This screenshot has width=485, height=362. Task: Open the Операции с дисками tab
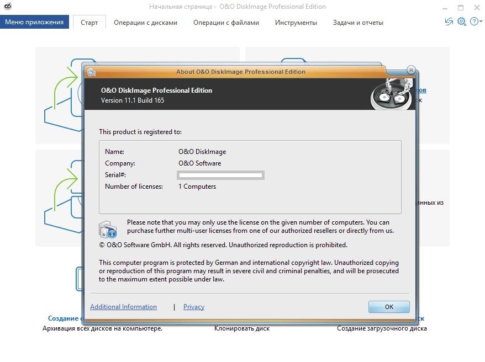point(145,23)
